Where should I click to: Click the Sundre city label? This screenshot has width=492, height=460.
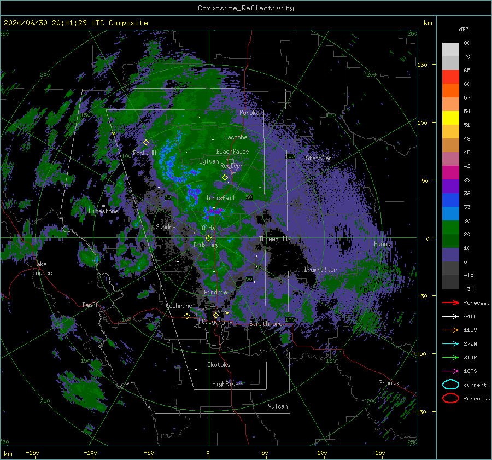click(166, 227)
